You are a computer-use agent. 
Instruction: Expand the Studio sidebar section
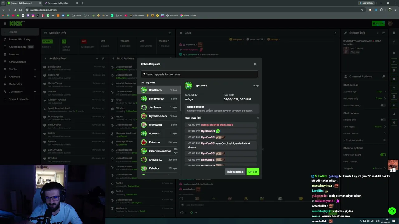click(20, 69)
